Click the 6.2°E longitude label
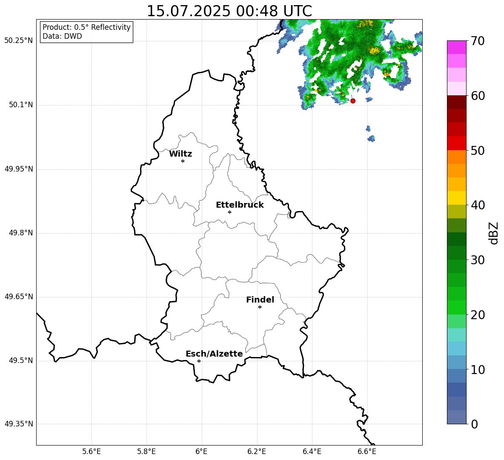 pyautogui.click(x=257, y=452)
